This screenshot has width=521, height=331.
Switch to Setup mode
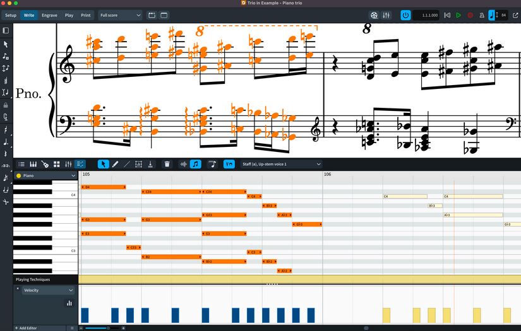coord(11,15)
